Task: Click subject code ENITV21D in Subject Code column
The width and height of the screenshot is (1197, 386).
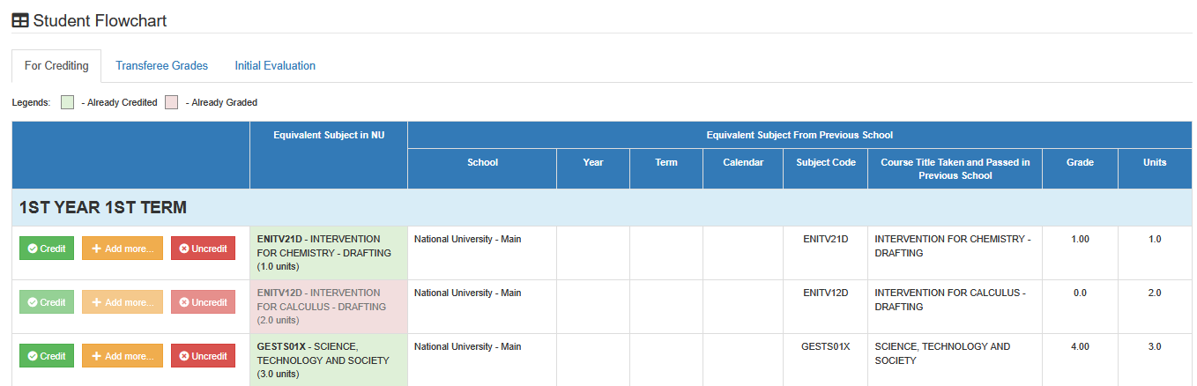Action: 826,239
